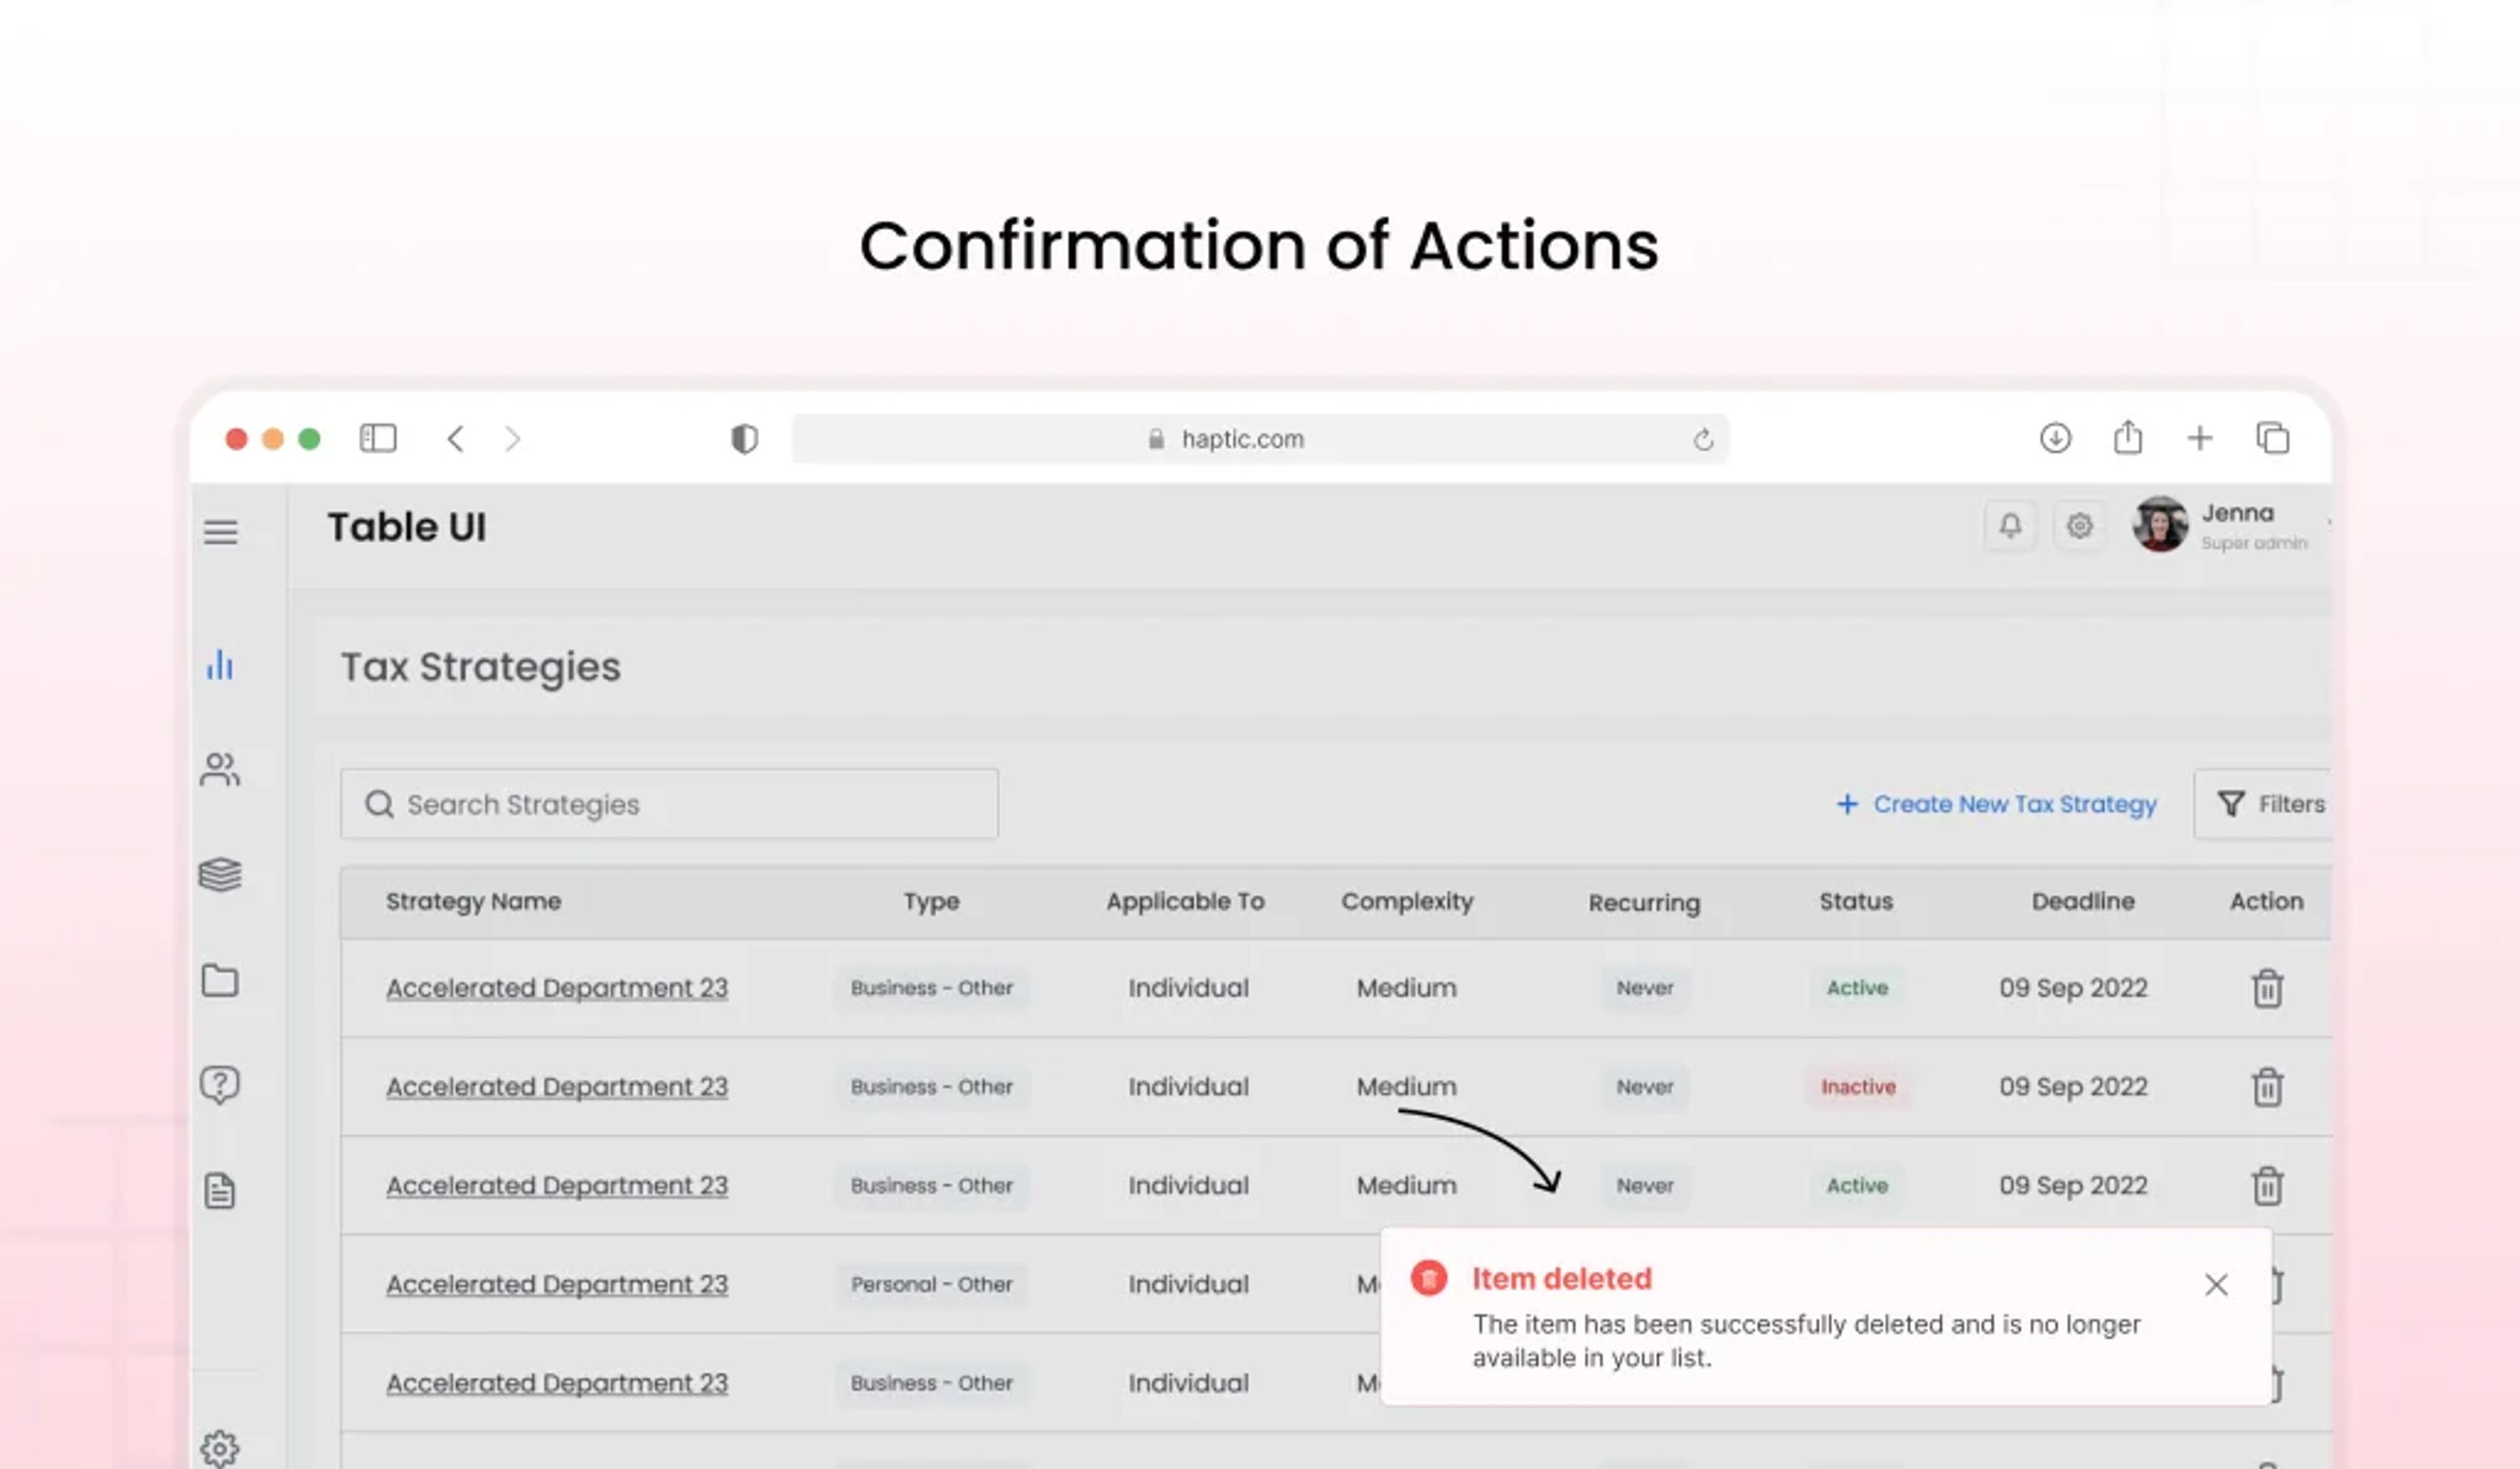Open the header settings gear icon
2520x1469 pixels.
[2080, 526]
